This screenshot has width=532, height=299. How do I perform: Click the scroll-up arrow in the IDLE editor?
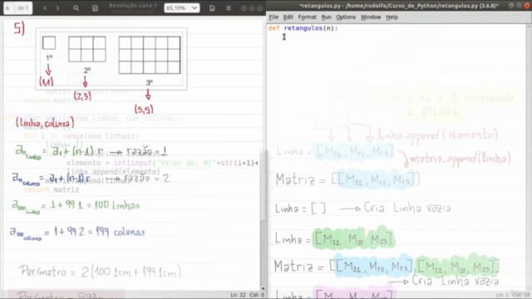pos(530,26)
